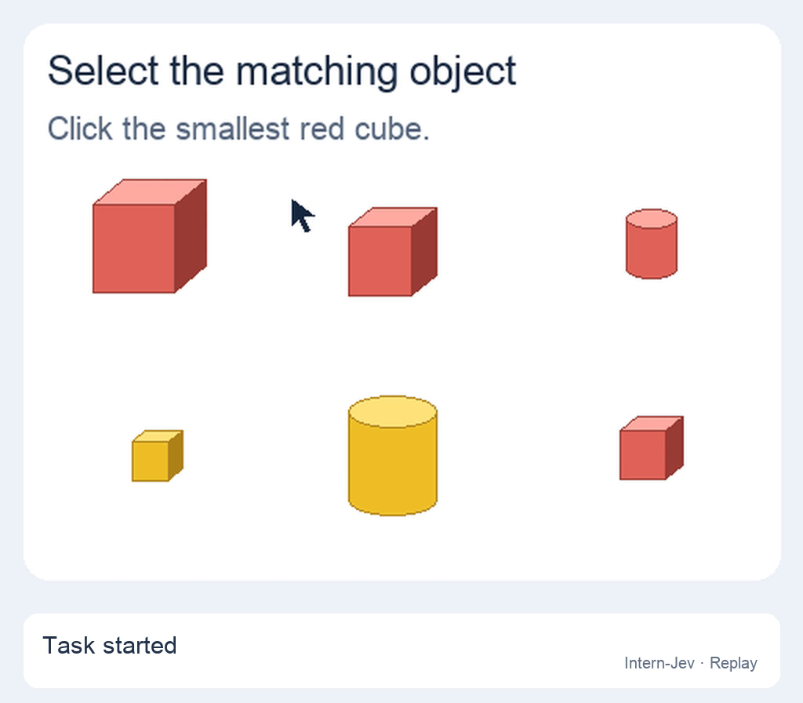803x703 pixels.
Task: Click the smallest red cube's front face
Action: point(643,455)
